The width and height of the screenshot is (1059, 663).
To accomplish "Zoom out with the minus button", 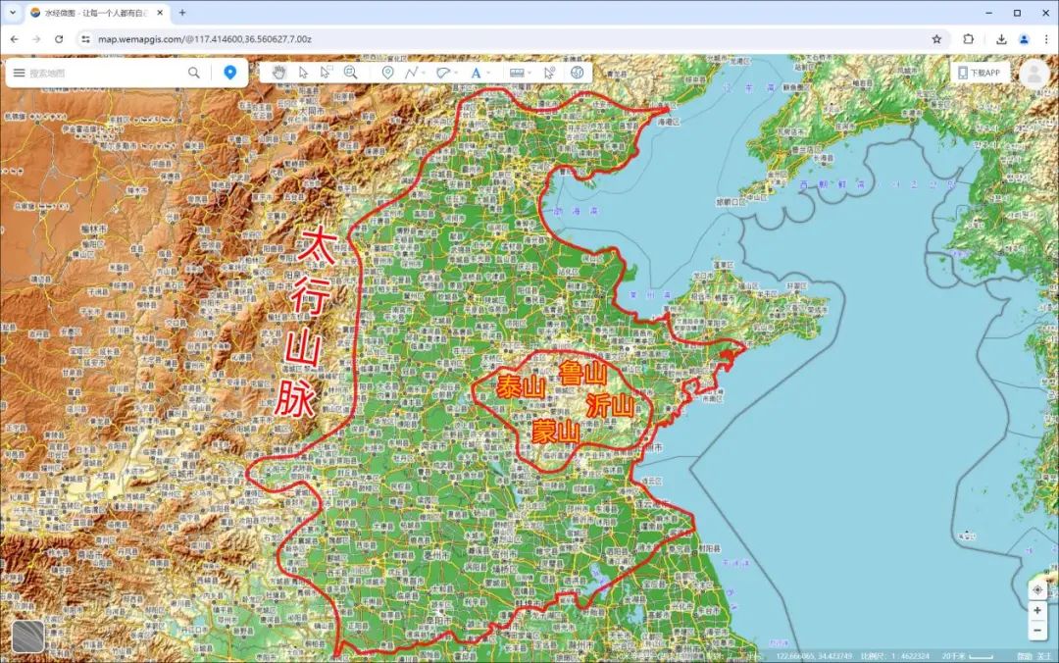I will click(1037, 631).
